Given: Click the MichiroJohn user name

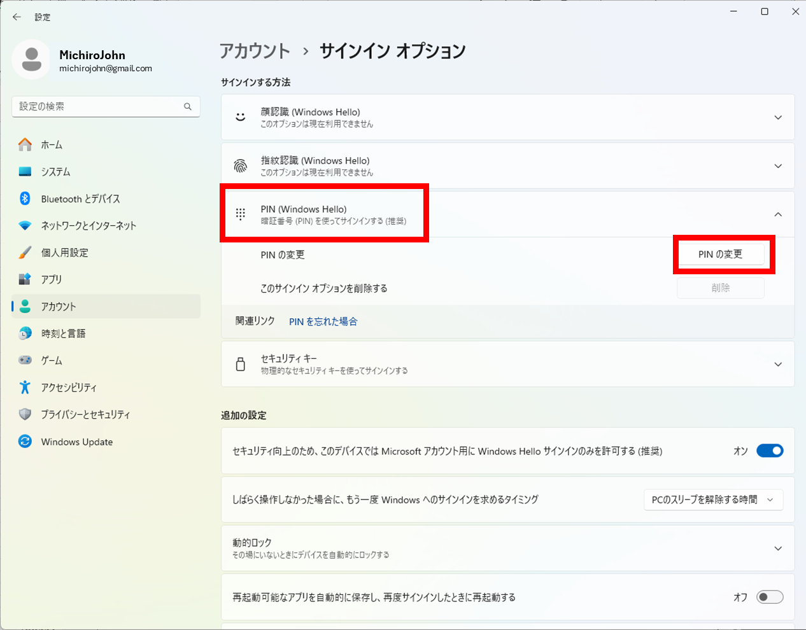Looking at the screenshot, I should pos(92,55).
